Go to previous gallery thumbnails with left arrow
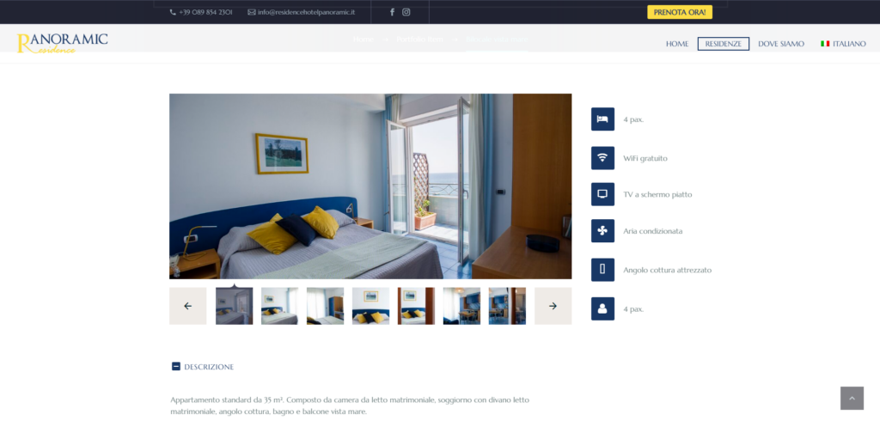Screen dimensions: 880x427 pyautogui.click(x=187, y=306)
